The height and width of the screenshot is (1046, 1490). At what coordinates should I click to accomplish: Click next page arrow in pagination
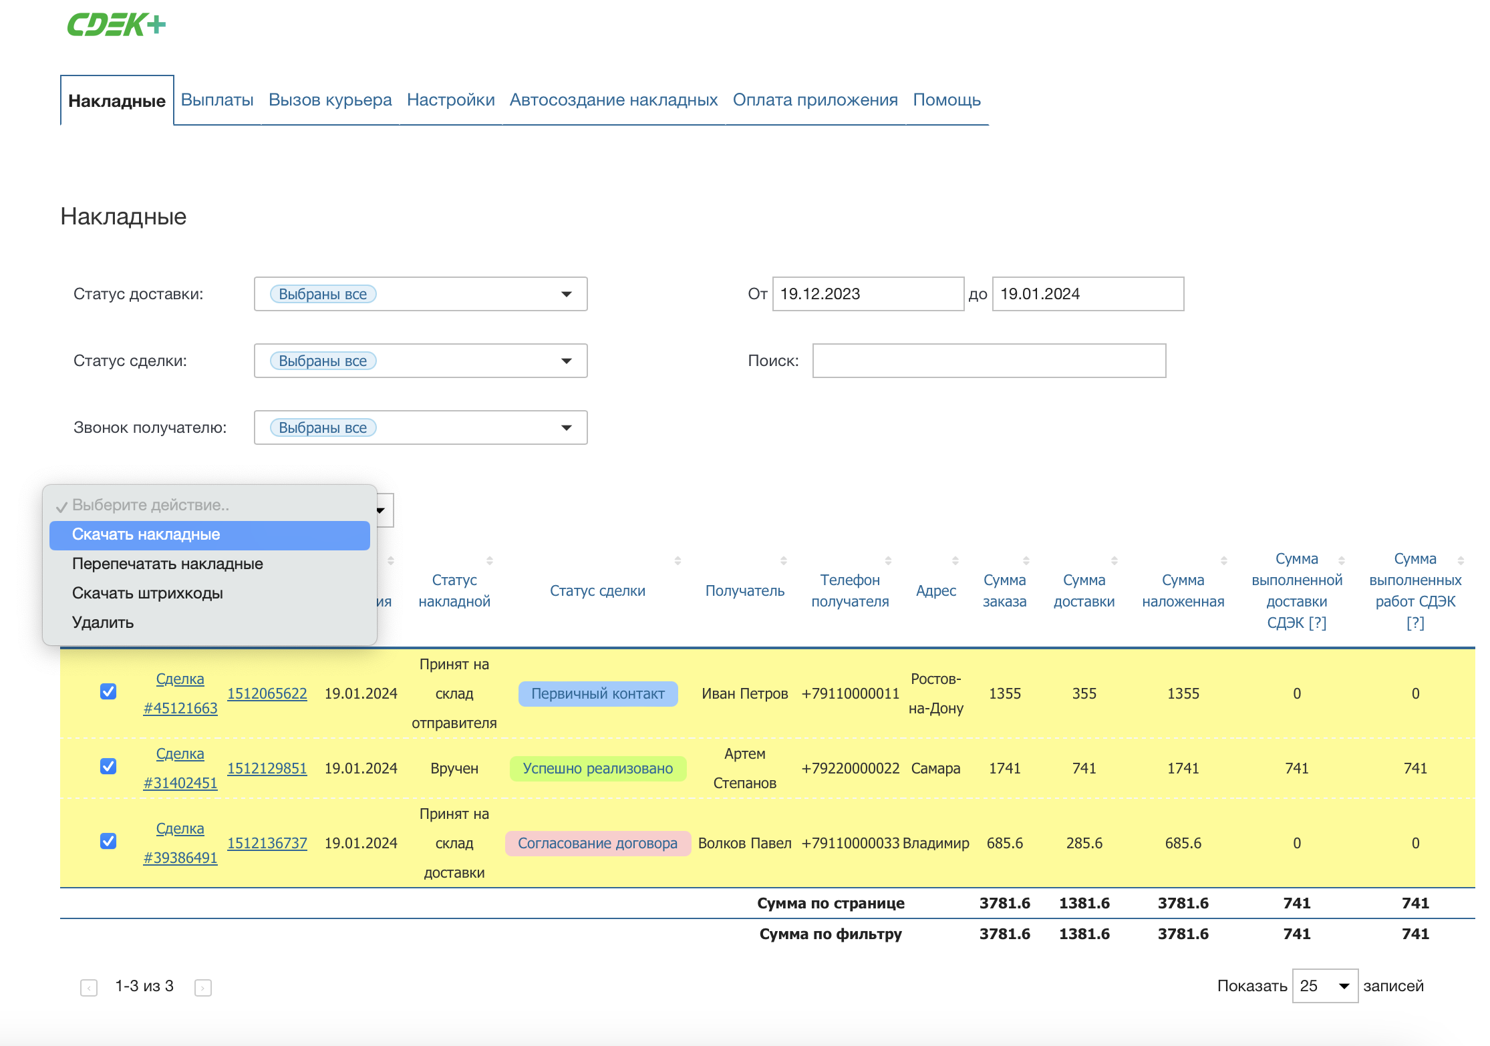203,987
